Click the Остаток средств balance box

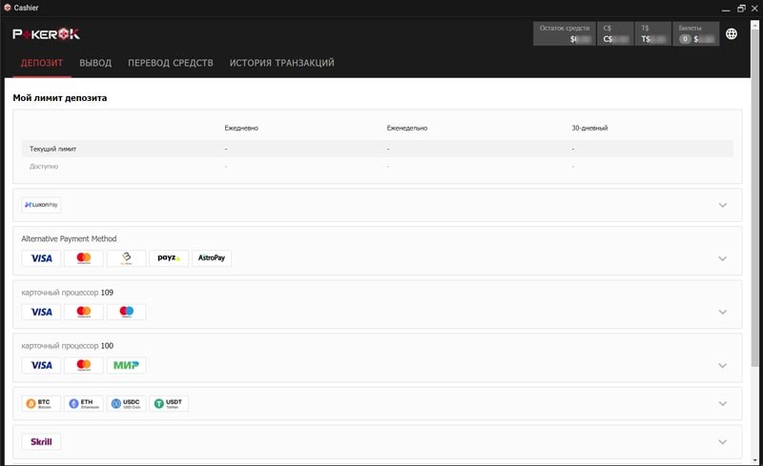pyautogui.click(x=565, y=34)
